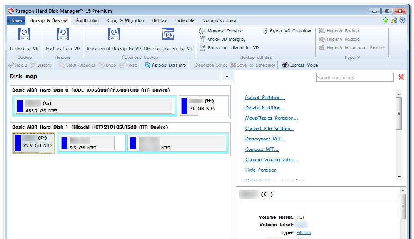Click the Restore from VD icon
Image resolution: width=414 pixels, height=239 pixels.
[x=63, y=34]
